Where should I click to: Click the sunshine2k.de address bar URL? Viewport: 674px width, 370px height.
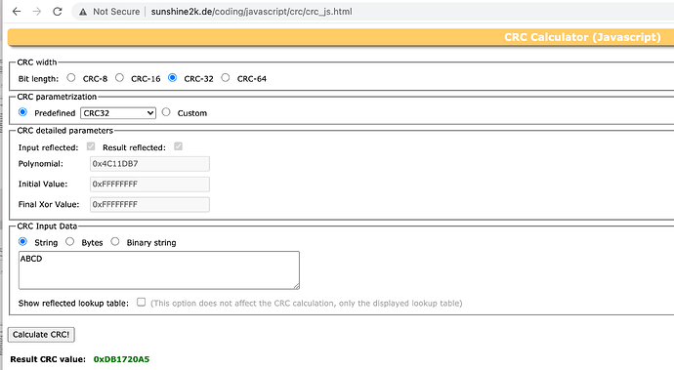coord(251,12)
